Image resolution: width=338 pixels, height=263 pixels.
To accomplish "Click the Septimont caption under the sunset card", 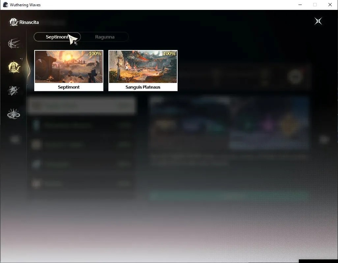I will click(69, 87).
